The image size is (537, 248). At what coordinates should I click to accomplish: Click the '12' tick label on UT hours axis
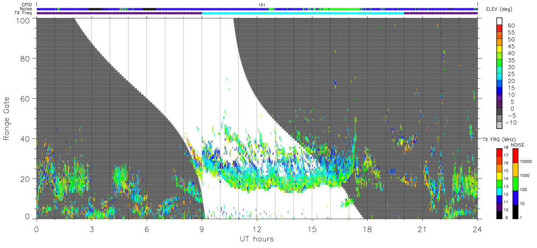pos(257,229)
